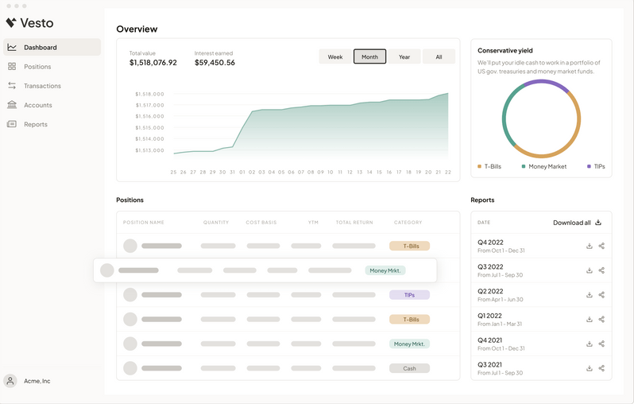
Task: Click the Acme, Inc user avatar
Action: click(x=10, y=381)
